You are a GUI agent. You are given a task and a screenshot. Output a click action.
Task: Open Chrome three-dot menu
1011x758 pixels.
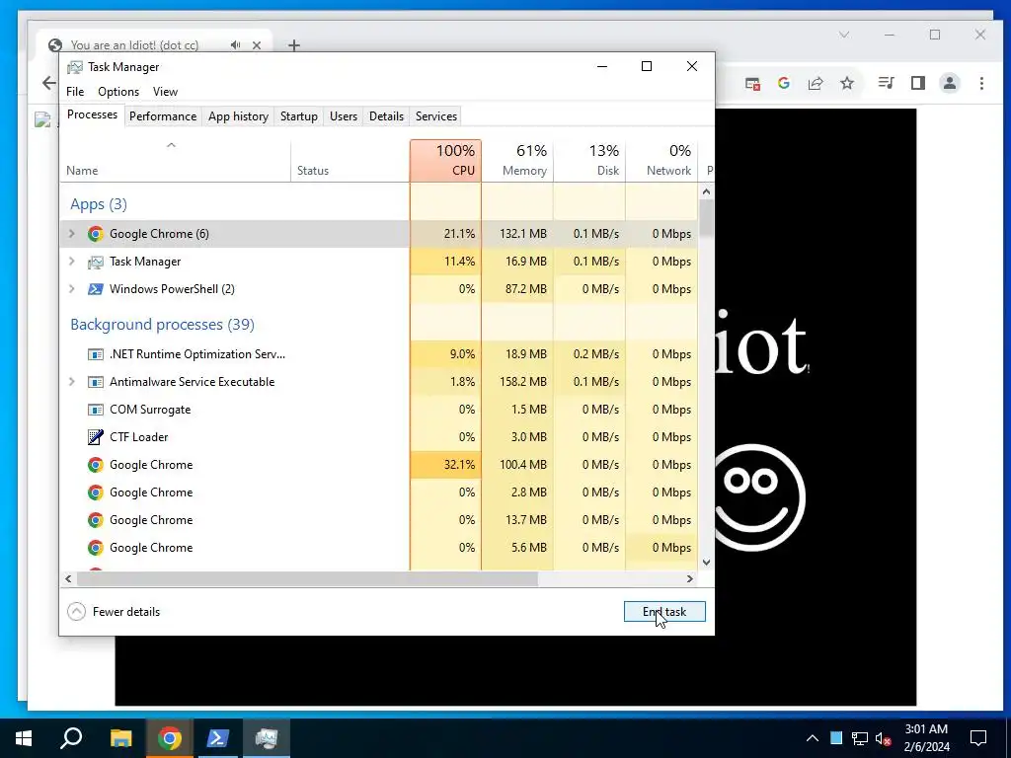click(981, 83)
